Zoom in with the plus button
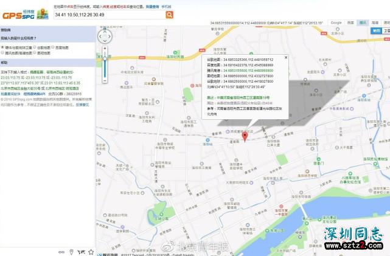 105,48
